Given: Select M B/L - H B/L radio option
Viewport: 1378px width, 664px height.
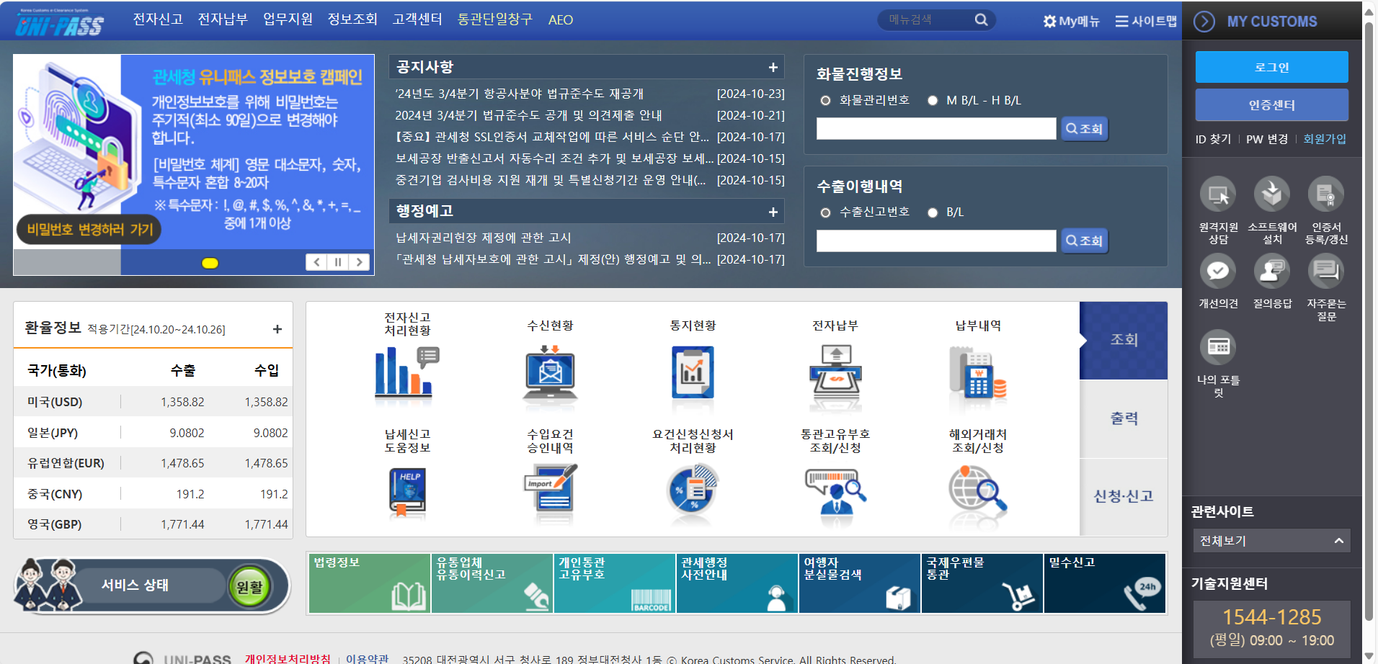Looking at the screenshot, I should coord(933,101).
